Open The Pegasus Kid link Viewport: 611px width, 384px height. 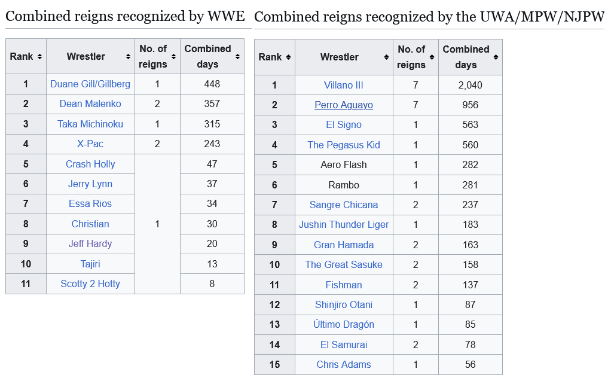[x=344, y=145]
